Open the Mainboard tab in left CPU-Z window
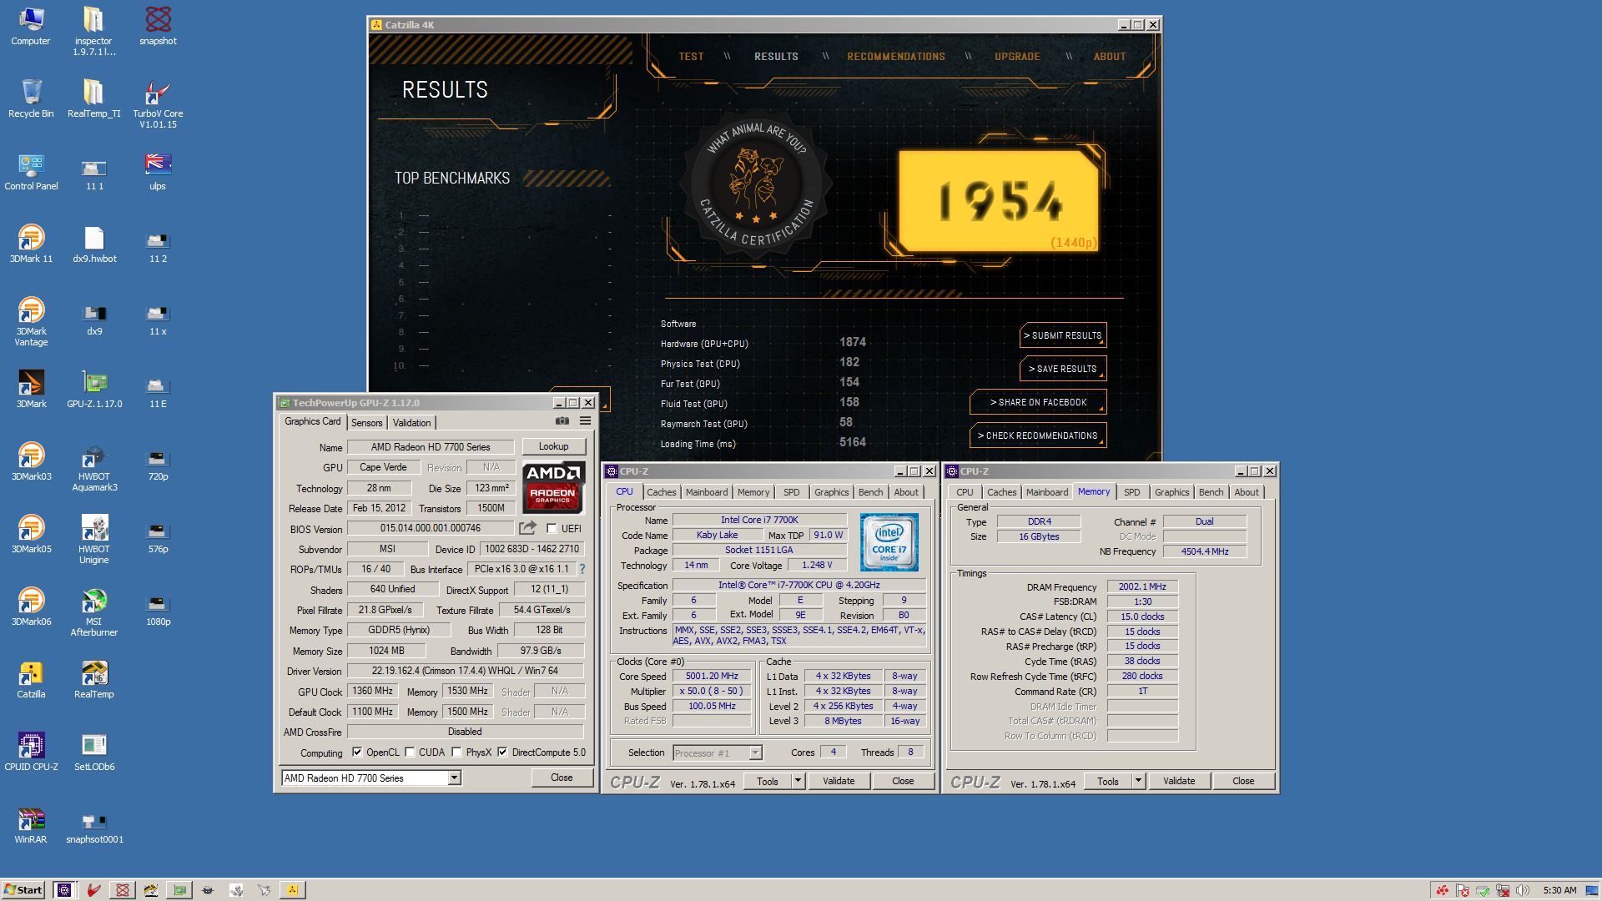Screen dimensions: 1602x901 click(x=707, y=492)
